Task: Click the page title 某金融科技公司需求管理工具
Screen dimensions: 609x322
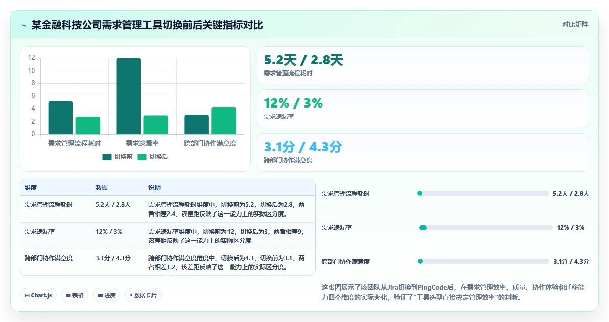Action: (x=147, y=25)
